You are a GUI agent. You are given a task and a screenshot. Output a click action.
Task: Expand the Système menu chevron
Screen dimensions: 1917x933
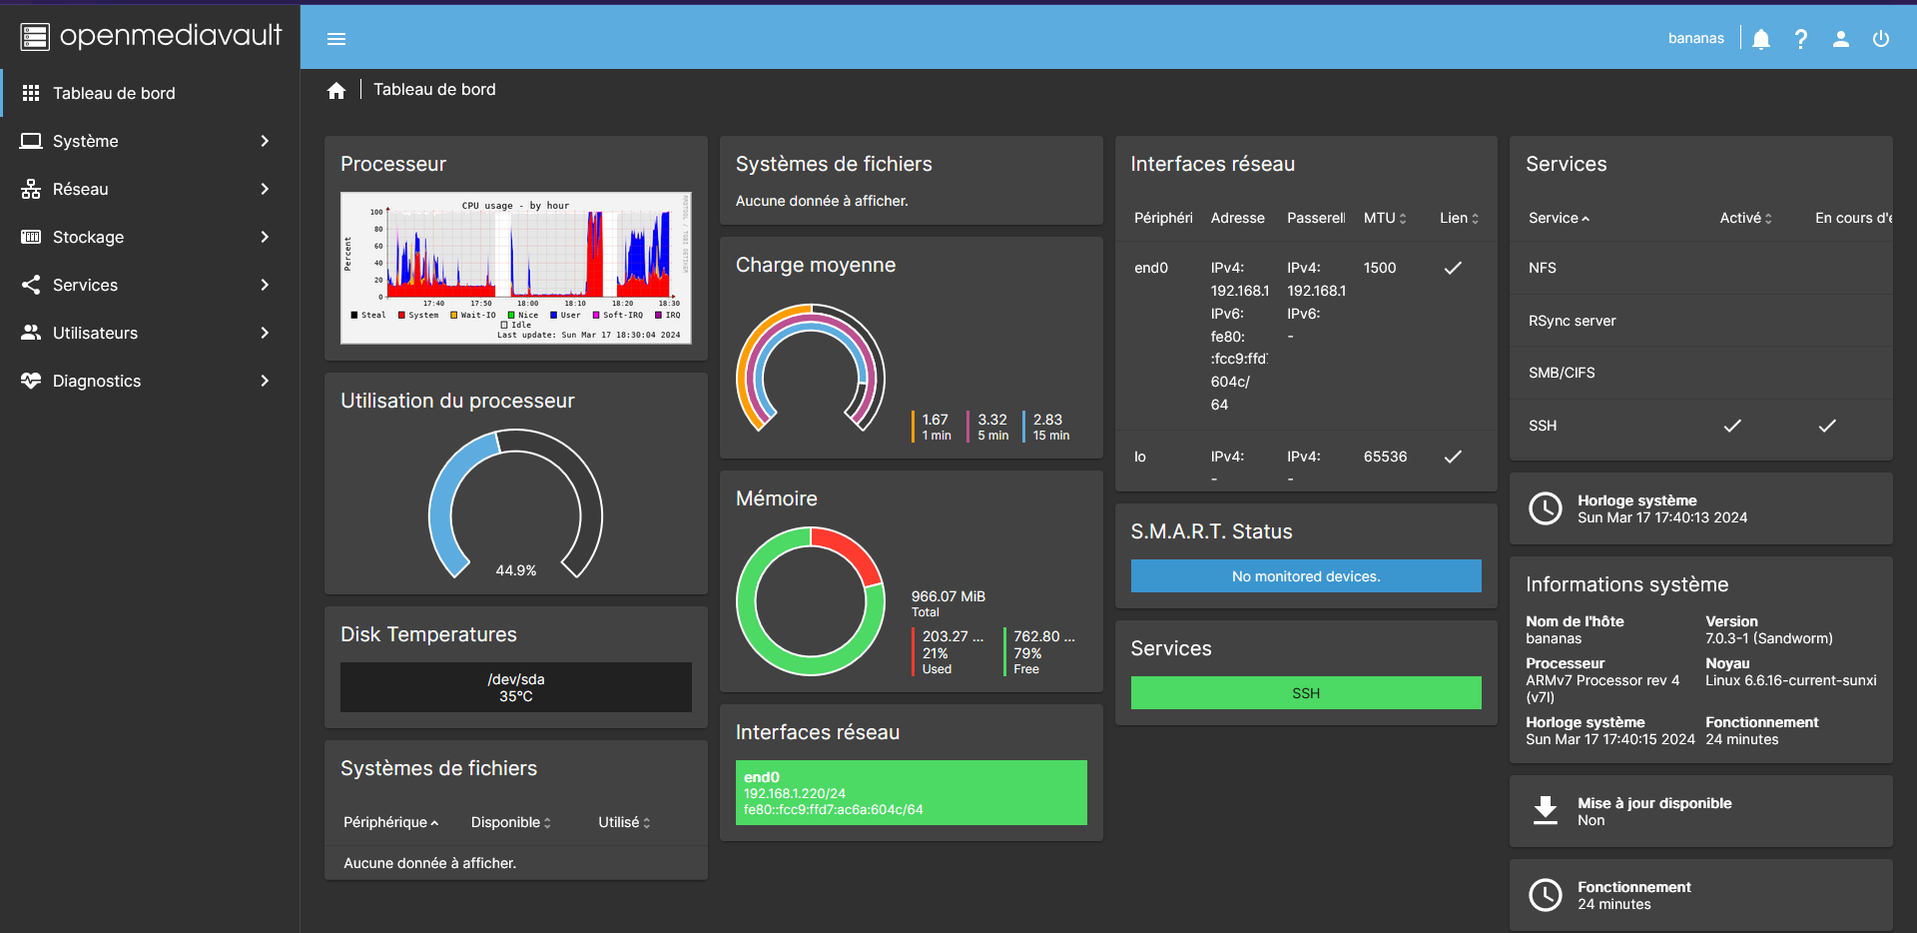point(264,141)
